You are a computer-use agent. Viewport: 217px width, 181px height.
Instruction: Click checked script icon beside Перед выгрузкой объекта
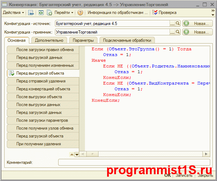pyautogui.click(x=11, y=73)
